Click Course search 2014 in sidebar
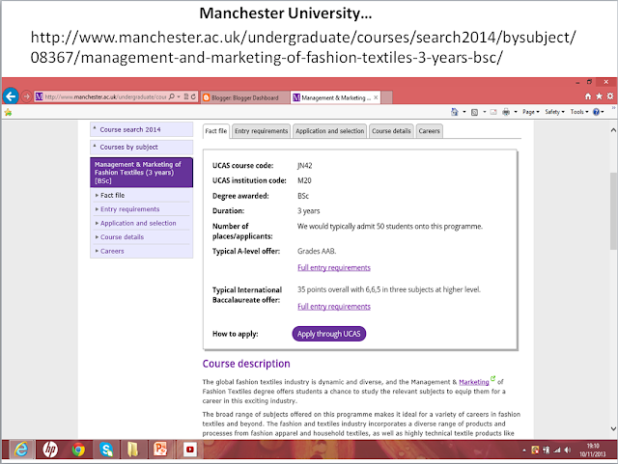Screen dimensions: 618x464 pos(142,129)
